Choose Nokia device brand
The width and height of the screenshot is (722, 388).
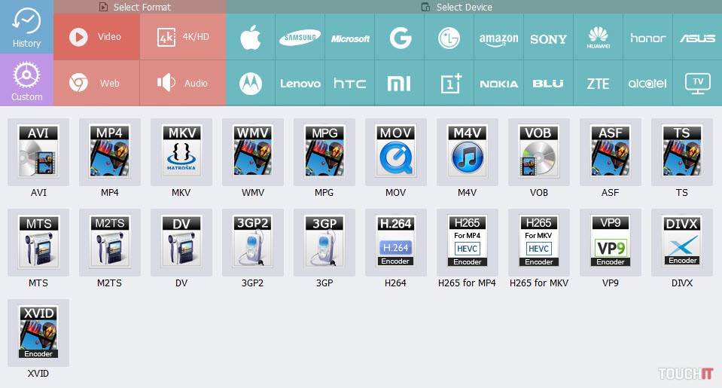(498, 84)
